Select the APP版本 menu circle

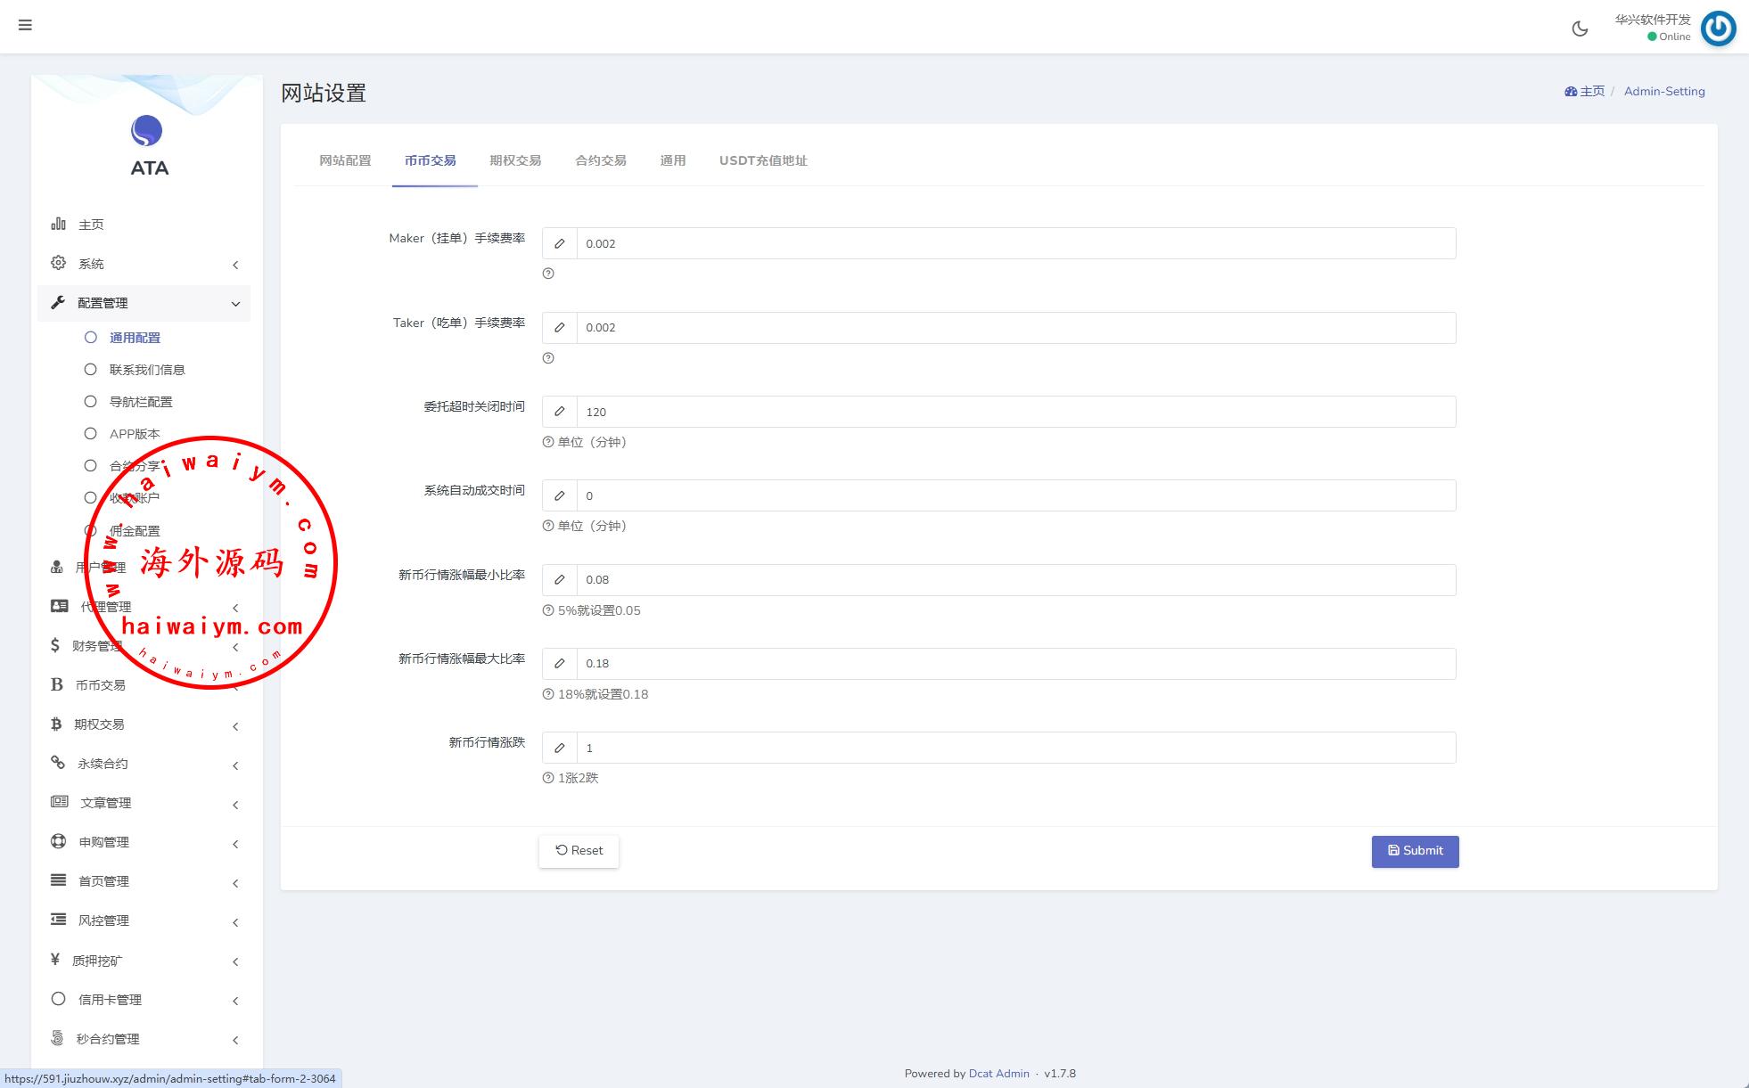tap(90, 433)
